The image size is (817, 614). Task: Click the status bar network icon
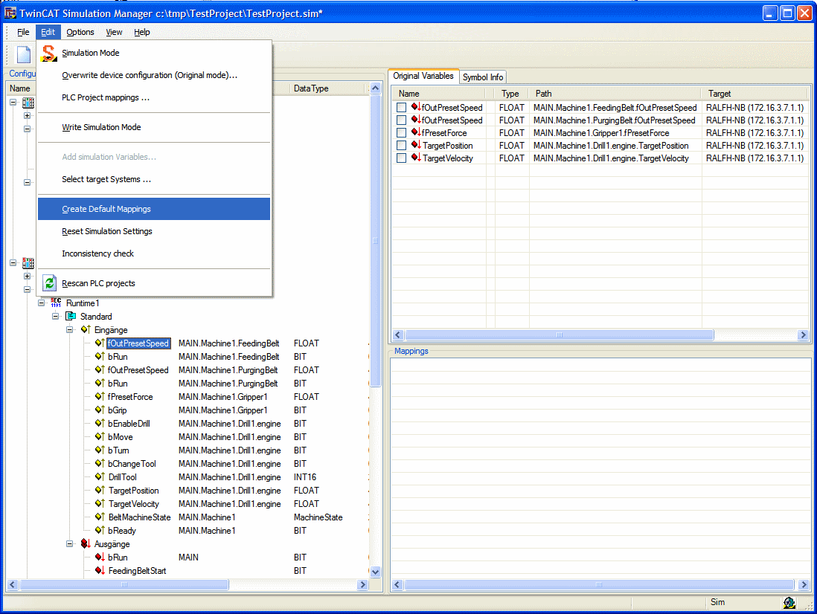point(789,603)
